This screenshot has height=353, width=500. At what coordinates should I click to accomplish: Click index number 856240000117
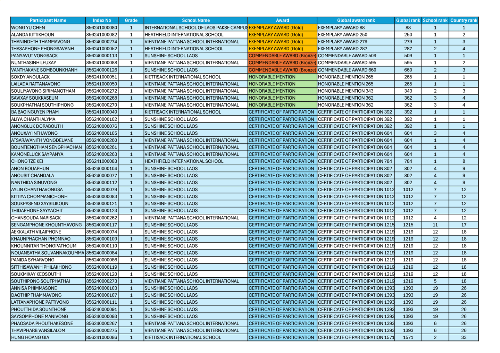[x=102, y=225]
